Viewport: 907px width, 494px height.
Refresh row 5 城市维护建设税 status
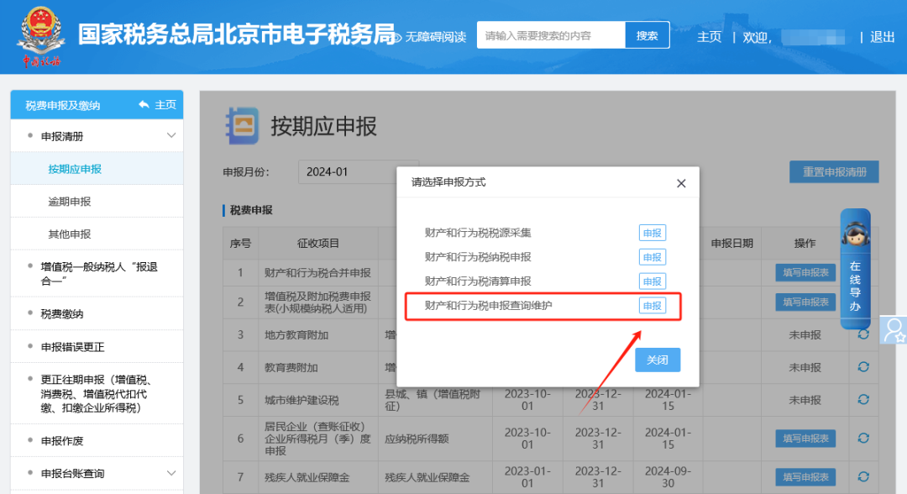(x=863, y=400)
